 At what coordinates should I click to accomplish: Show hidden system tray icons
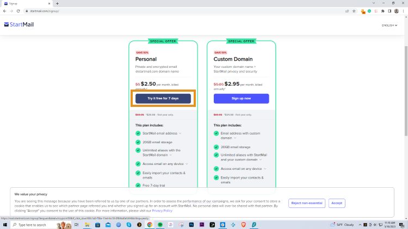point(360,225)
